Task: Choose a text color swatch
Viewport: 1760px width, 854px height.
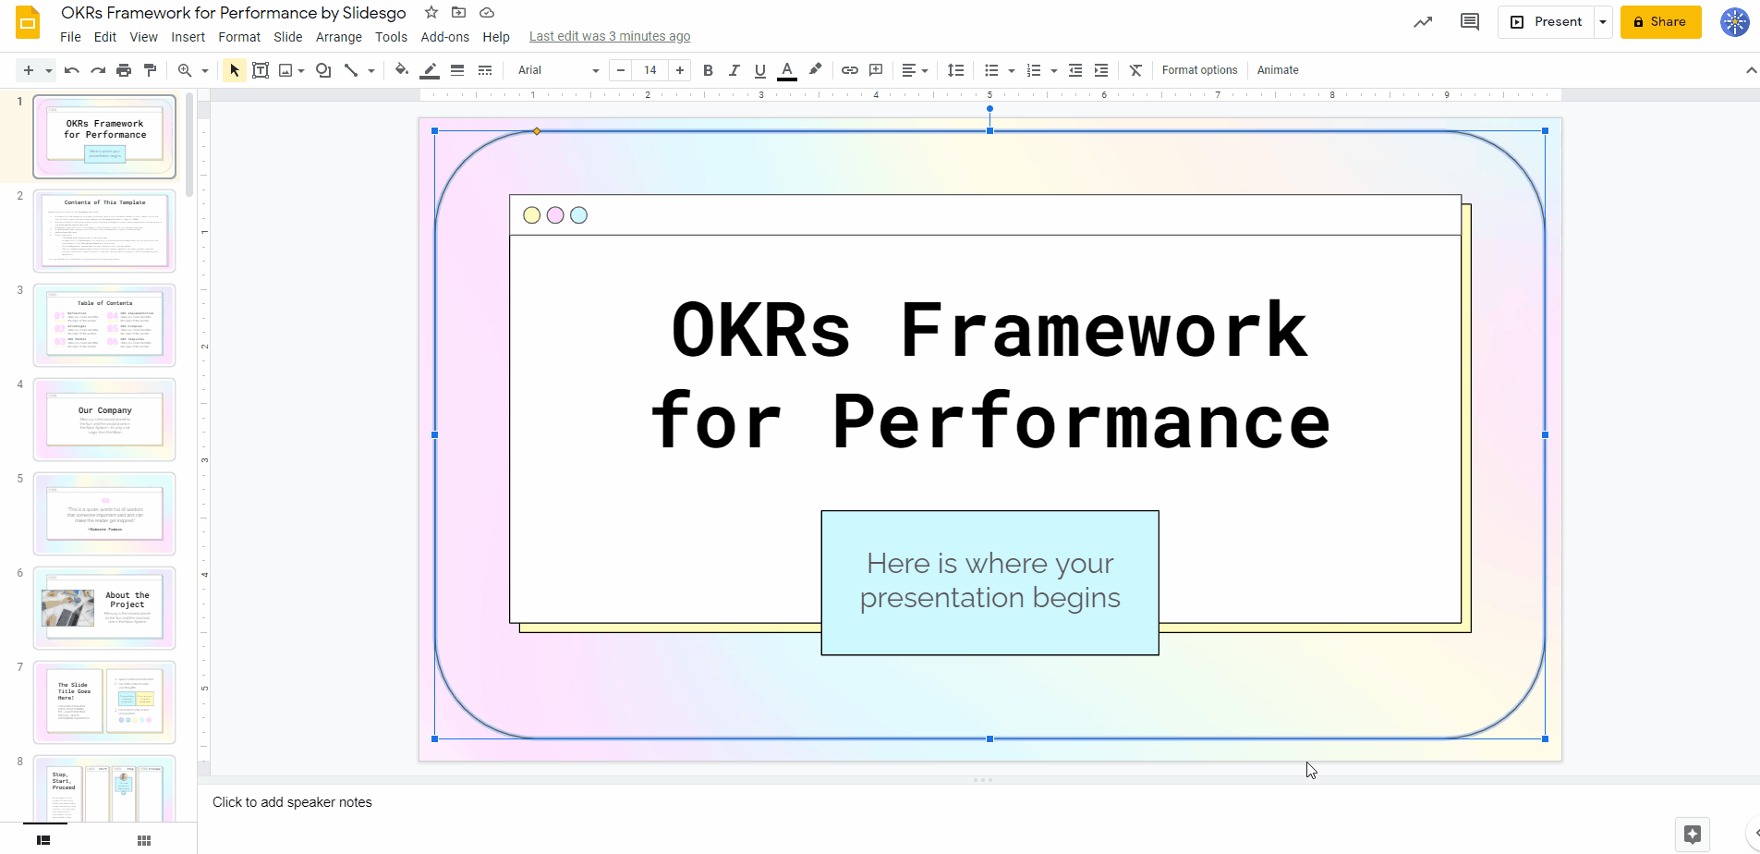Action: click(786, 69)
